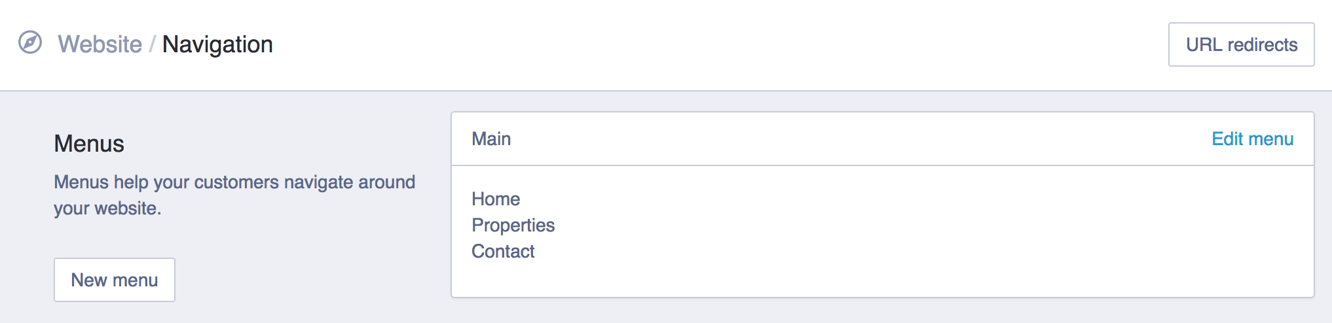Click the empty middle of the Main header bar
The height and width of the screenshot is (323, 1332).
[x=851, y=139]
